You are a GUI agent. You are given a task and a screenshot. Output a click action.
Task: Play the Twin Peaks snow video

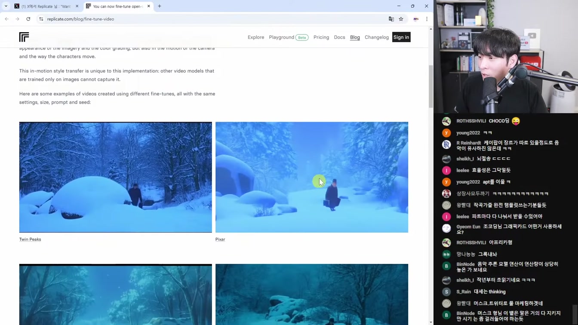click(116, 177)
